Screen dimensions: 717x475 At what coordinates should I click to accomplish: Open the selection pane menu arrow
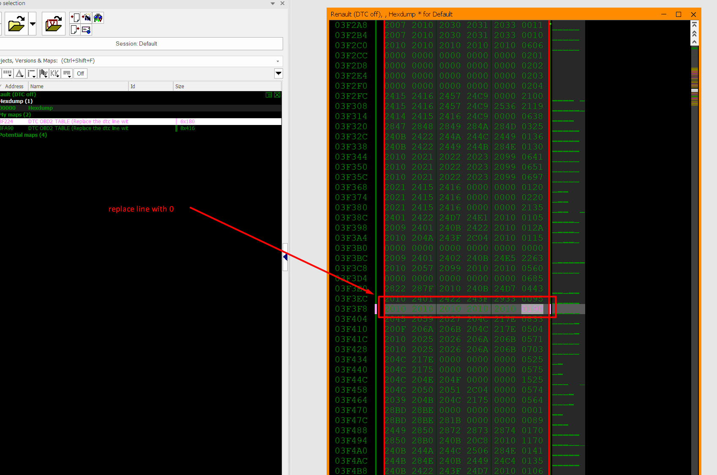pos(273,3)
